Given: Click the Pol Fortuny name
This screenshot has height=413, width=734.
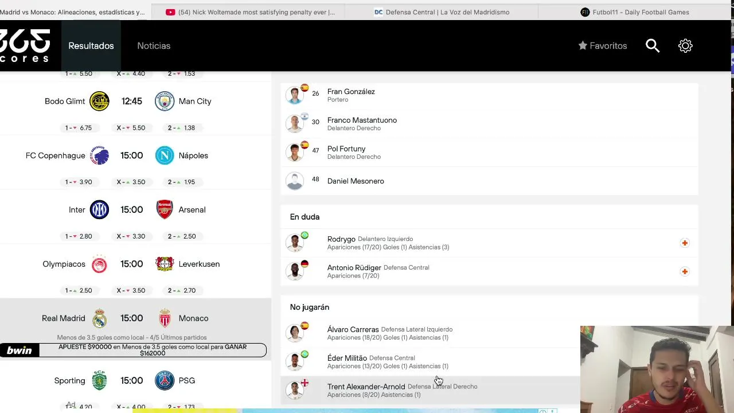Looking at the screenshot, I should point(346,149).
